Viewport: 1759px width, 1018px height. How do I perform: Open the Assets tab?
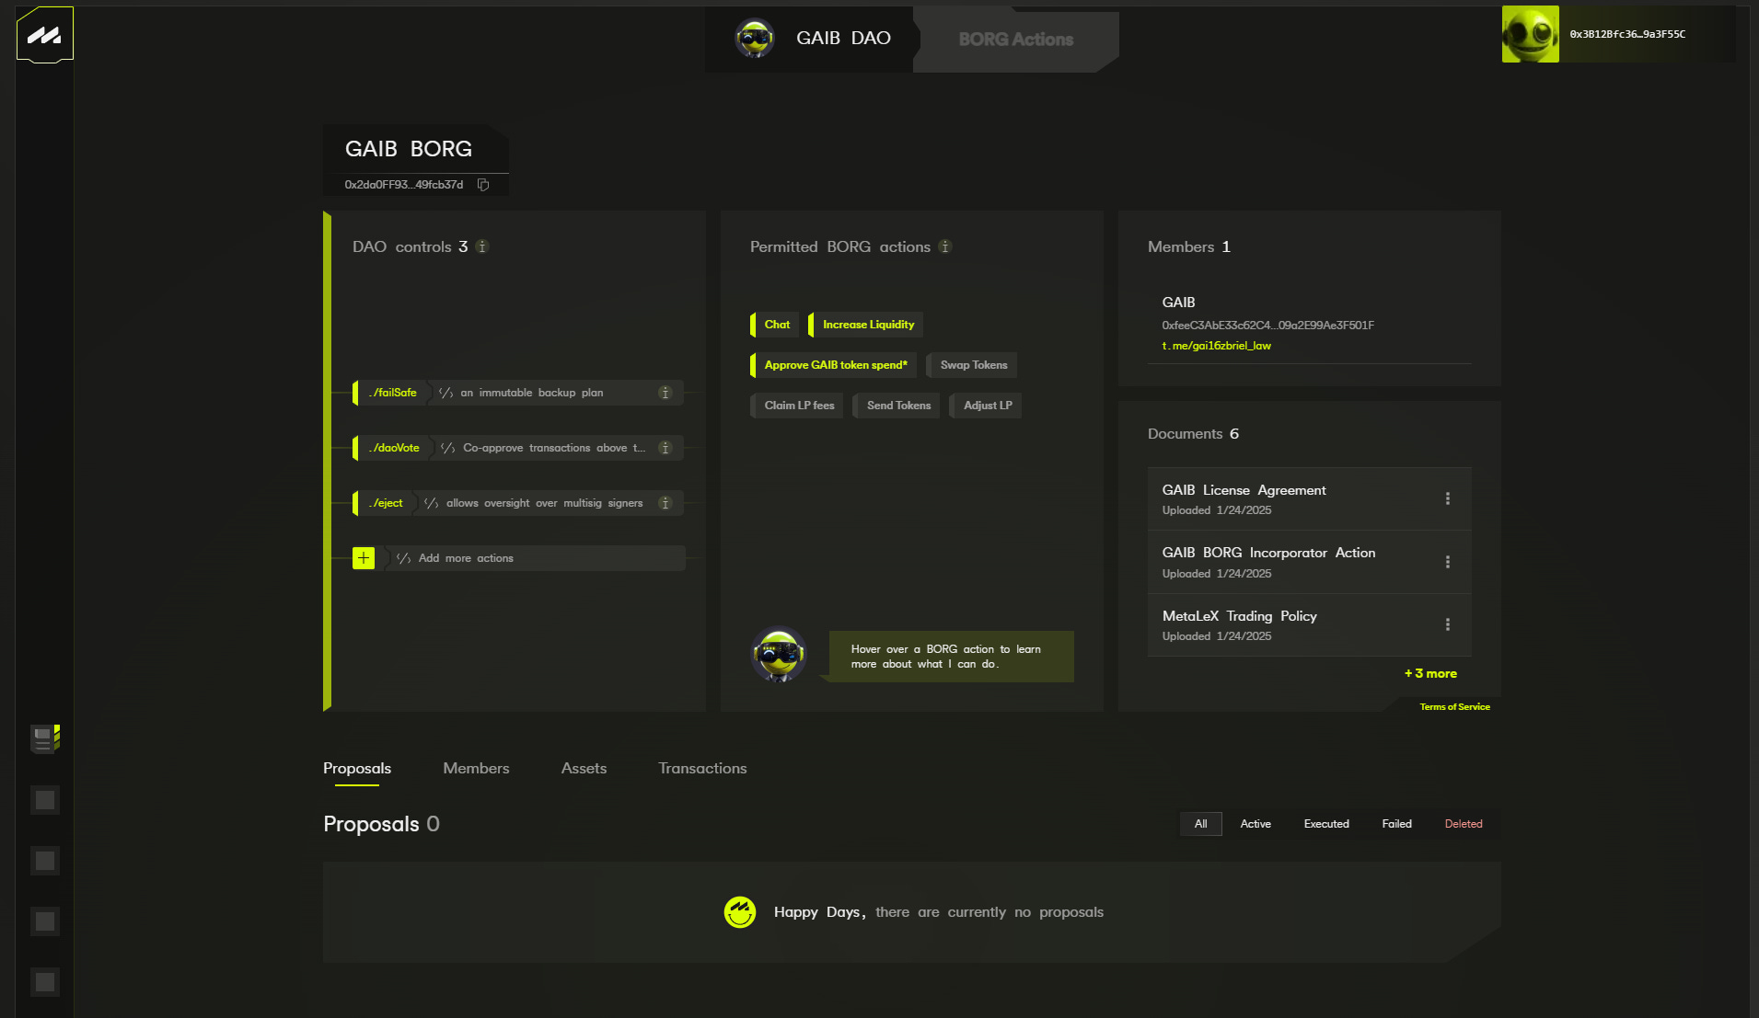(x=584, y=769)
